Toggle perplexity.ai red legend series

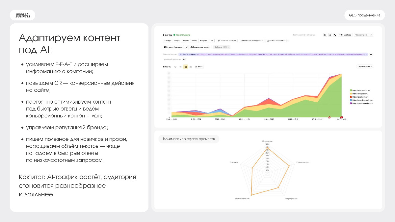(x=360, y=97)
